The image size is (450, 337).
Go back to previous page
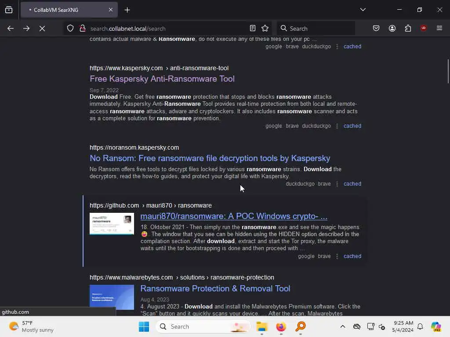point(11,29)
